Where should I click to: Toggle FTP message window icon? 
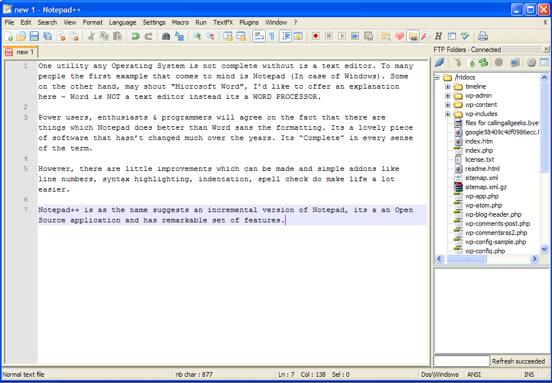point(544,63)
